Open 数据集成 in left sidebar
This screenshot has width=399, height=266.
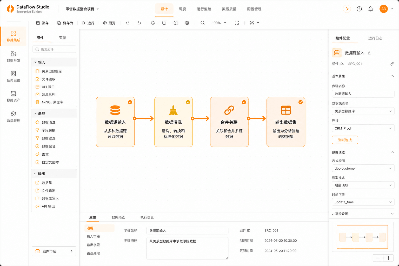14,36
